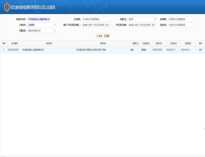Click issue date 2024-08-13

tap(171, 50)
